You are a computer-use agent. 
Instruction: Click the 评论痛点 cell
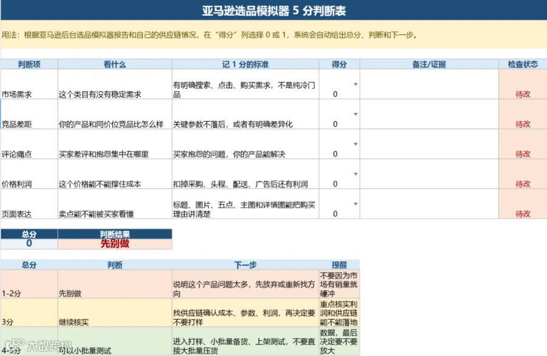(x=29, y=145)
